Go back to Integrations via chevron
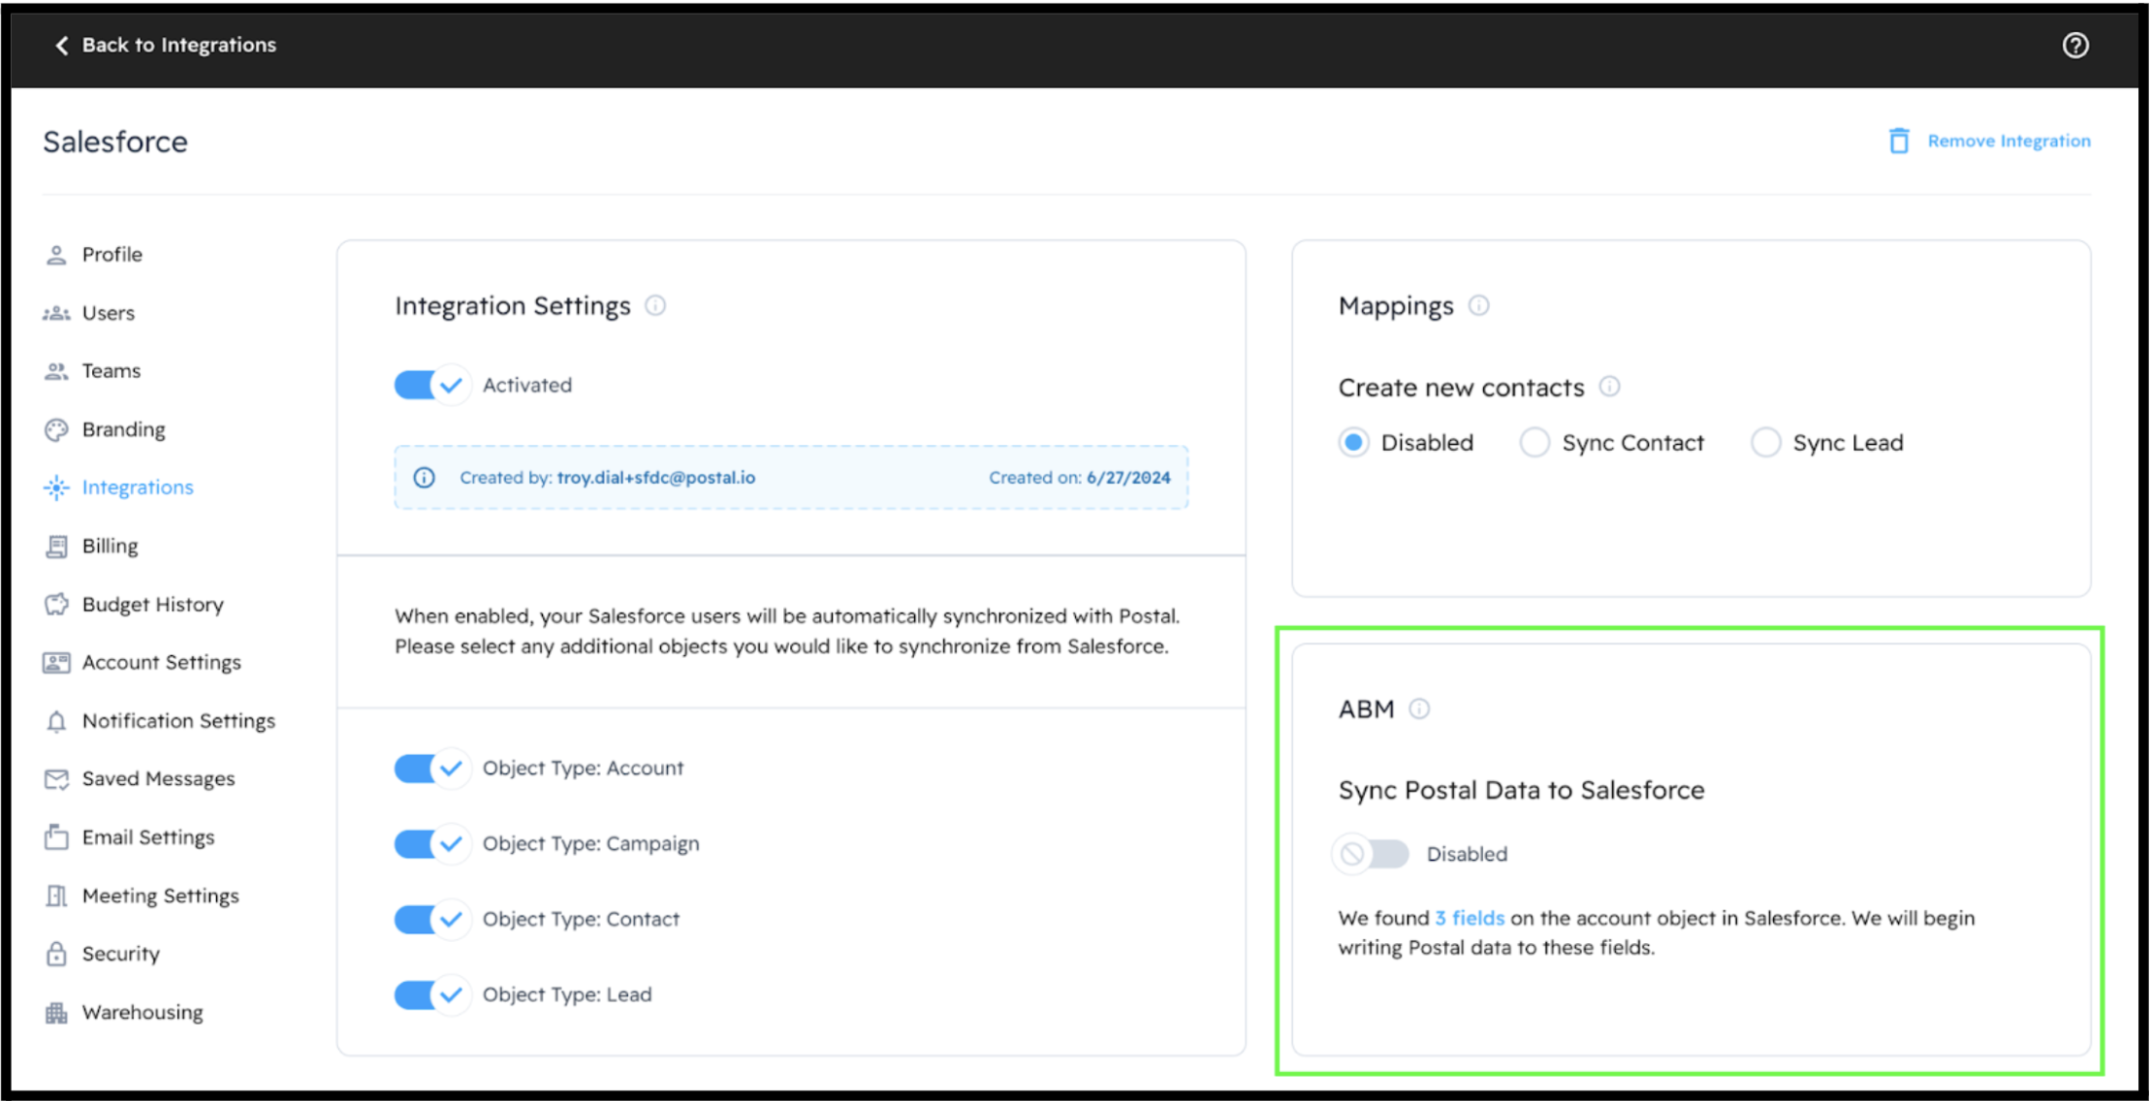 [62, 46]
